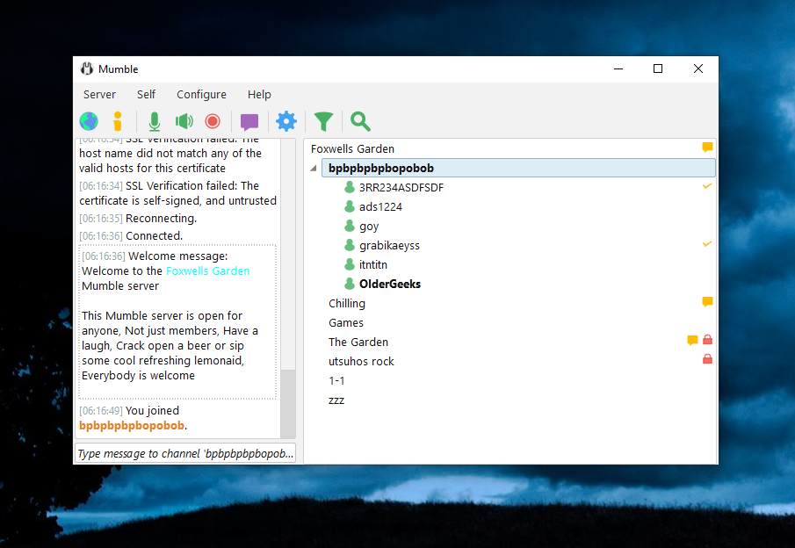Select the 1-1 channel

[x=336, y=380]
